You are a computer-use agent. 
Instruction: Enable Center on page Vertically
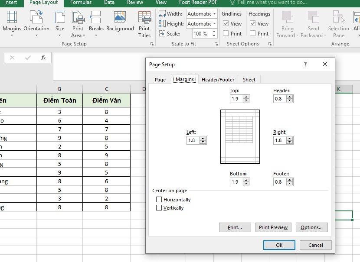click(x=159, y=208)
